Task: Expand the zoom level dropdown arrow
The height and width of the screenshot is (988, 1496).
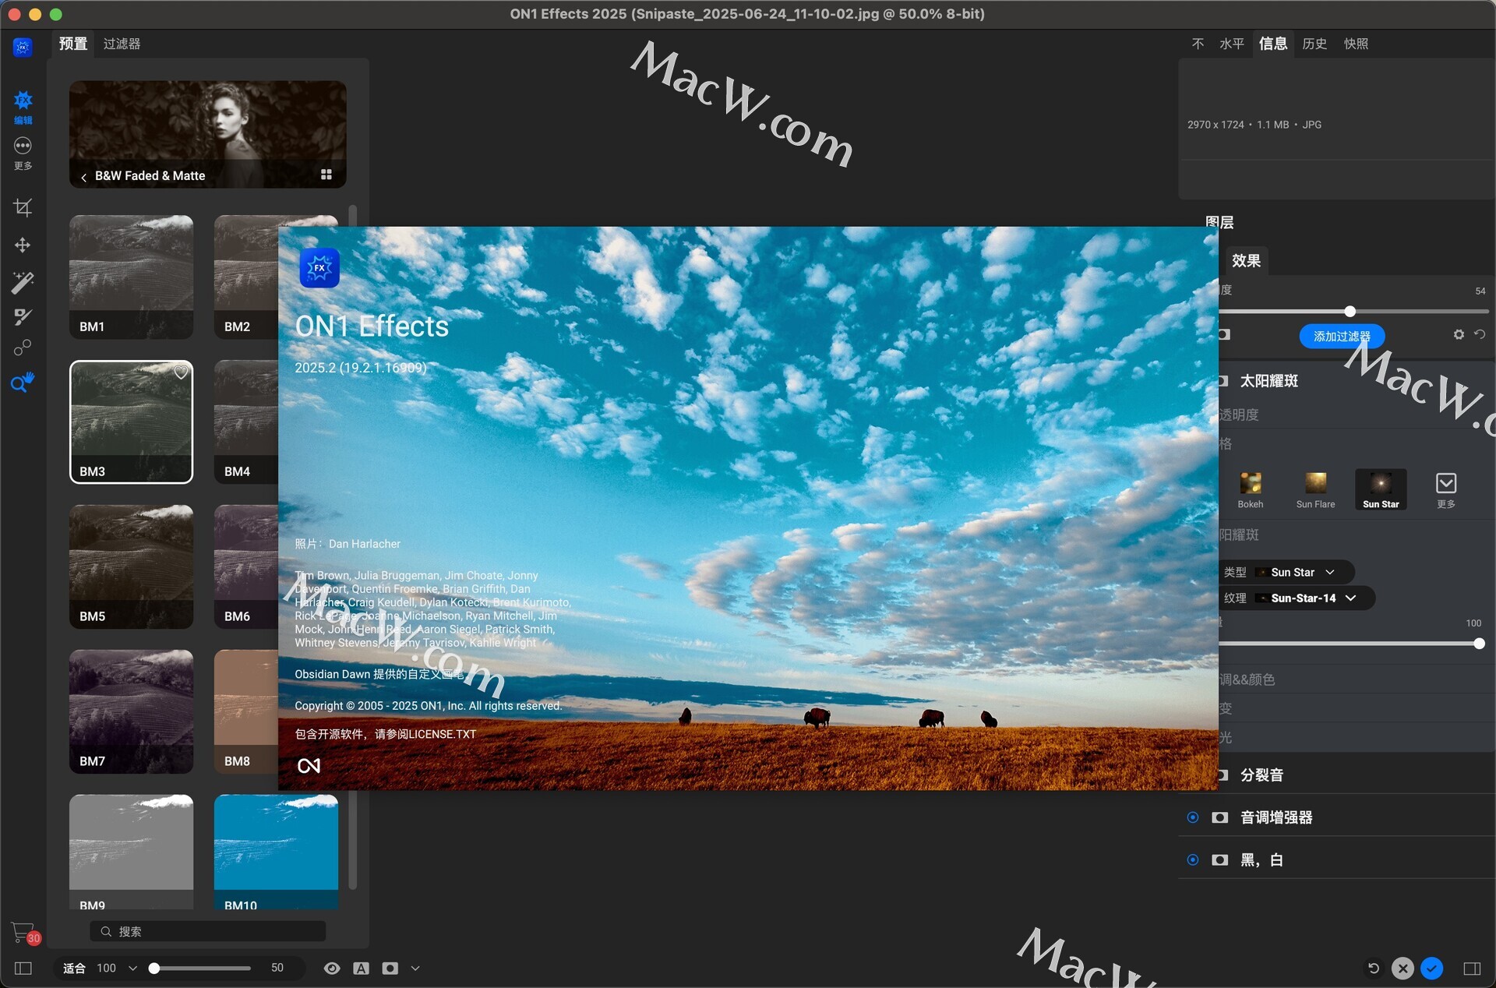Action: click(x=132, y=968)
